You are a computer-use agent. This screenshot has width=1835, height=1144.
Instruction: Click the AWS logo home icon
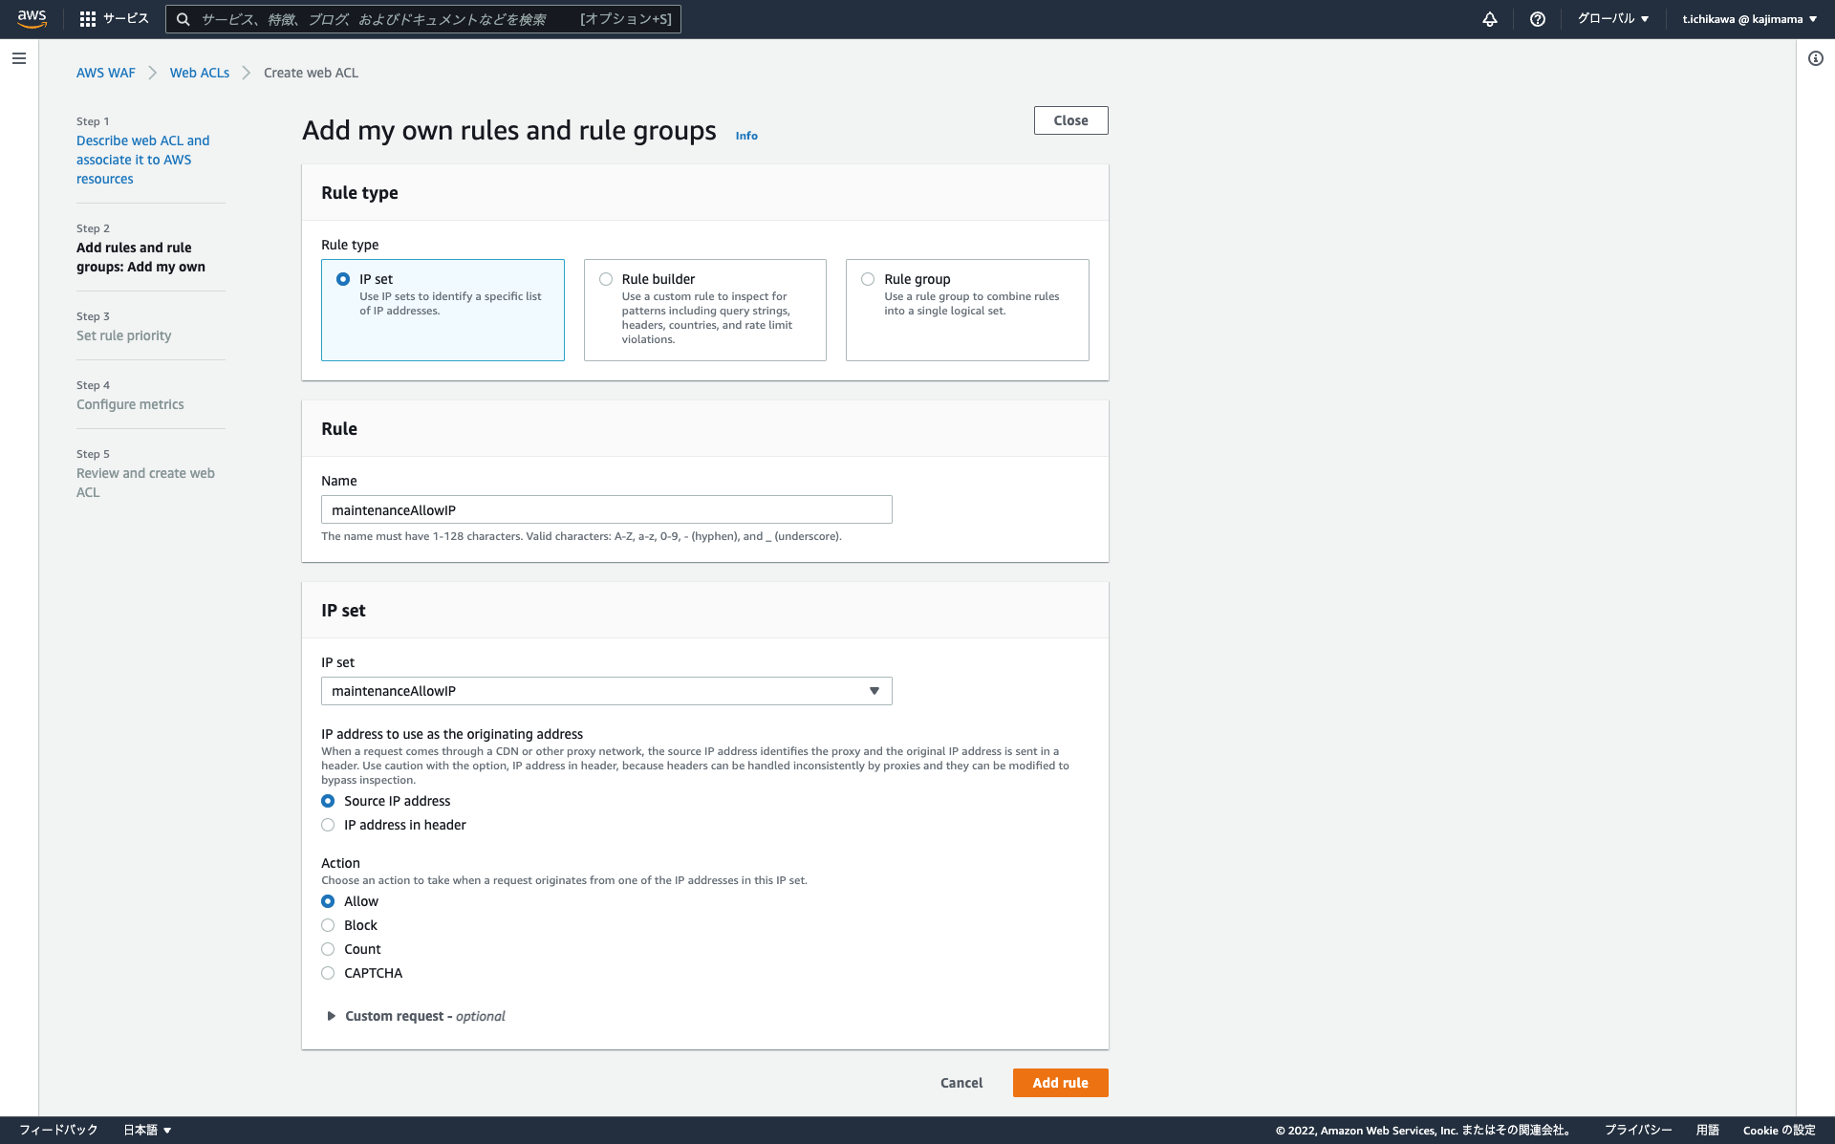click(x=32, y=19)
